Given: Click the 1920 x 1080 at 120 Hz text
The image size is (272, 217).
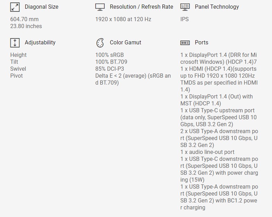Looking at the screenshot, I should click(x=123, y=19).
